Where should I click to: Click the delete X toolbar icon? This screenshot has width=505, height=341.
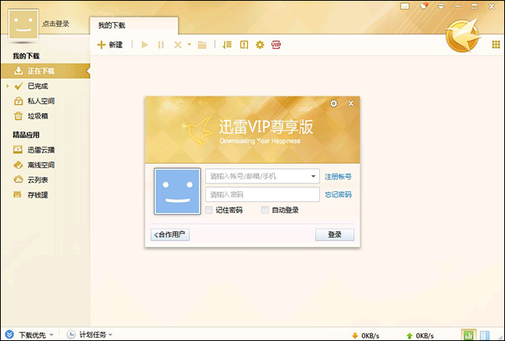point(178,44)
